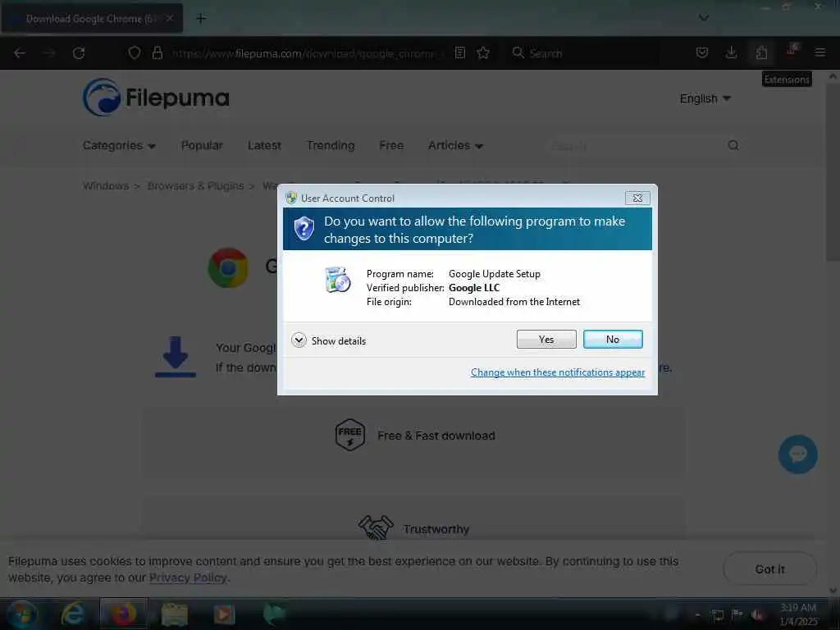Open 'Change when these notifications appear' link

pyautogui.click(x=557, y=372)
